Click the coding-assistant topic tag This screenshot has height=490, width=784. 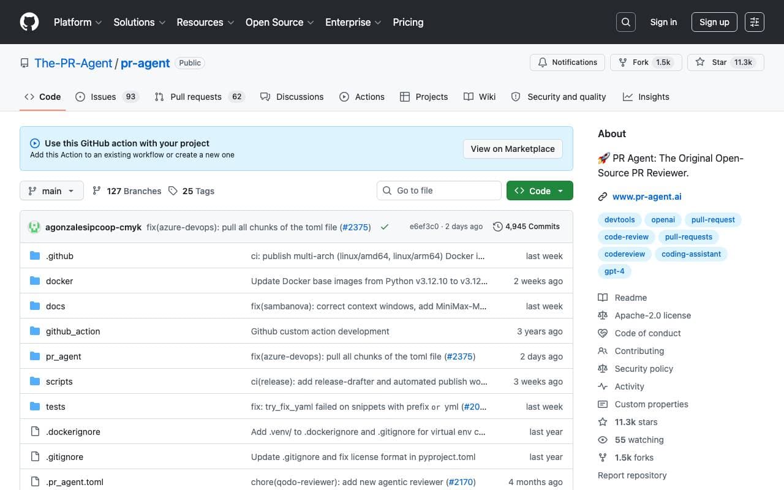(691, 254)
